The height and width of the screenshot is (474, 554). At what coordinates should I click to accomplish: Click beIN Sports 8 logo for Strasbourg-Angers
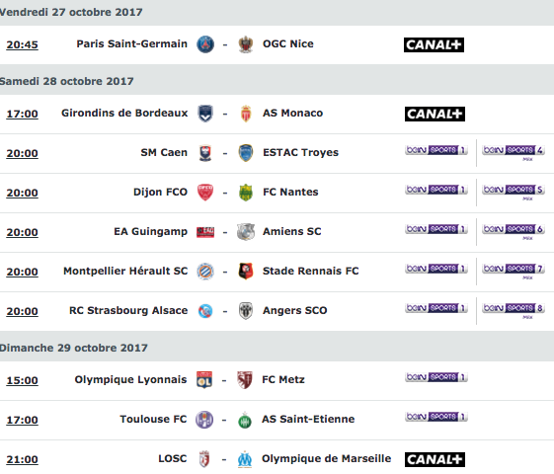coord(514,310)
